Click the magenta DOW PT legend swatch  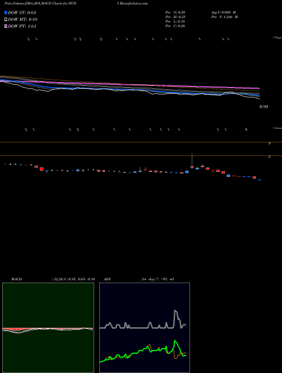[6, 27]
